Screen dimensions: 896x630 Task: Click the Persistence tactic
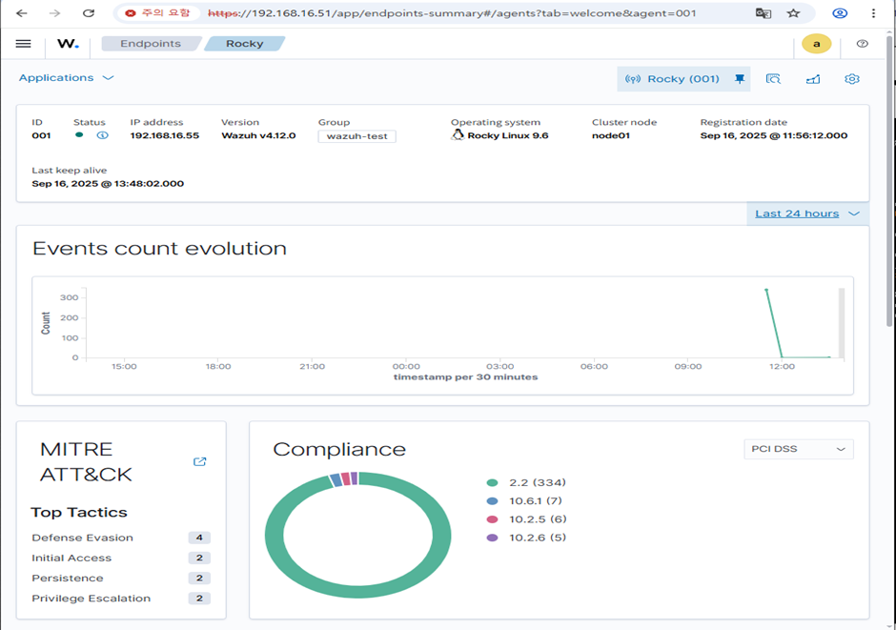click(68, 578)
